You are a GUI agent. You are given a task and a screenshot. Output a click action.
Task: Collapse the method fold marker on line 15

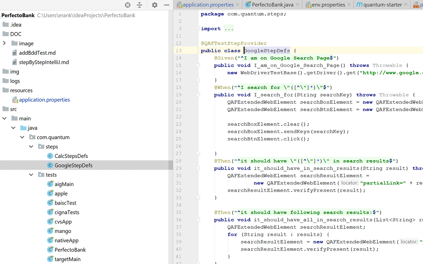(x=198, y=65)
